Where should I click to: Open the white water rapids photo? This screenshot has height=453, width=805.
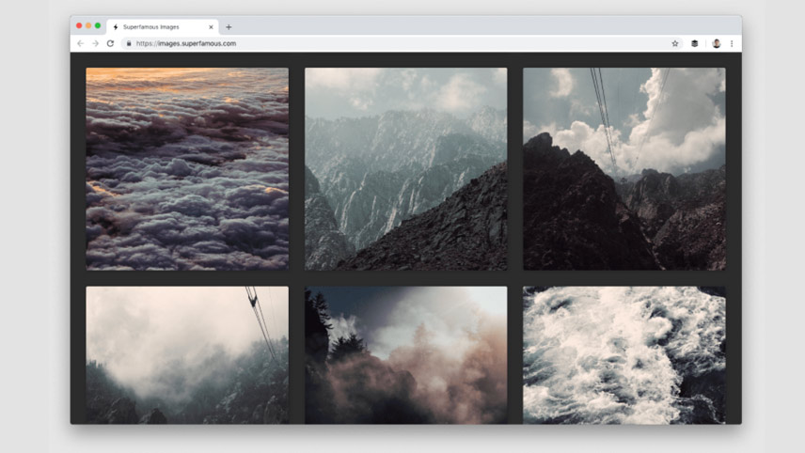click(x=624, y=355)
